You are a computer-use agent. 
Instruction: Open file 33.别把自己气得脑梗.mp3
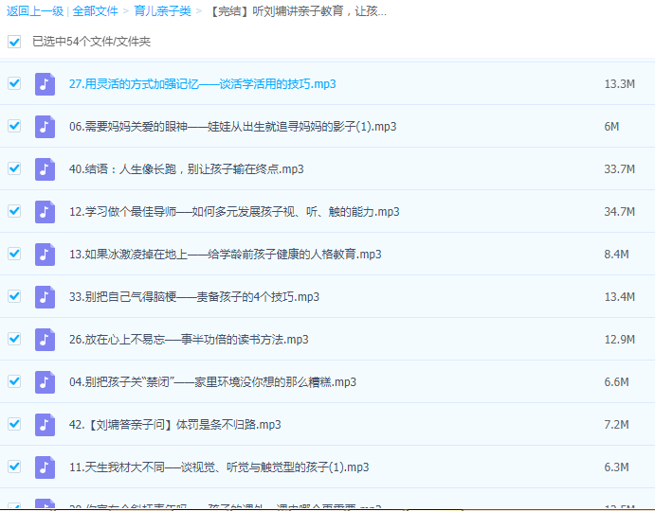pos(194,297)
